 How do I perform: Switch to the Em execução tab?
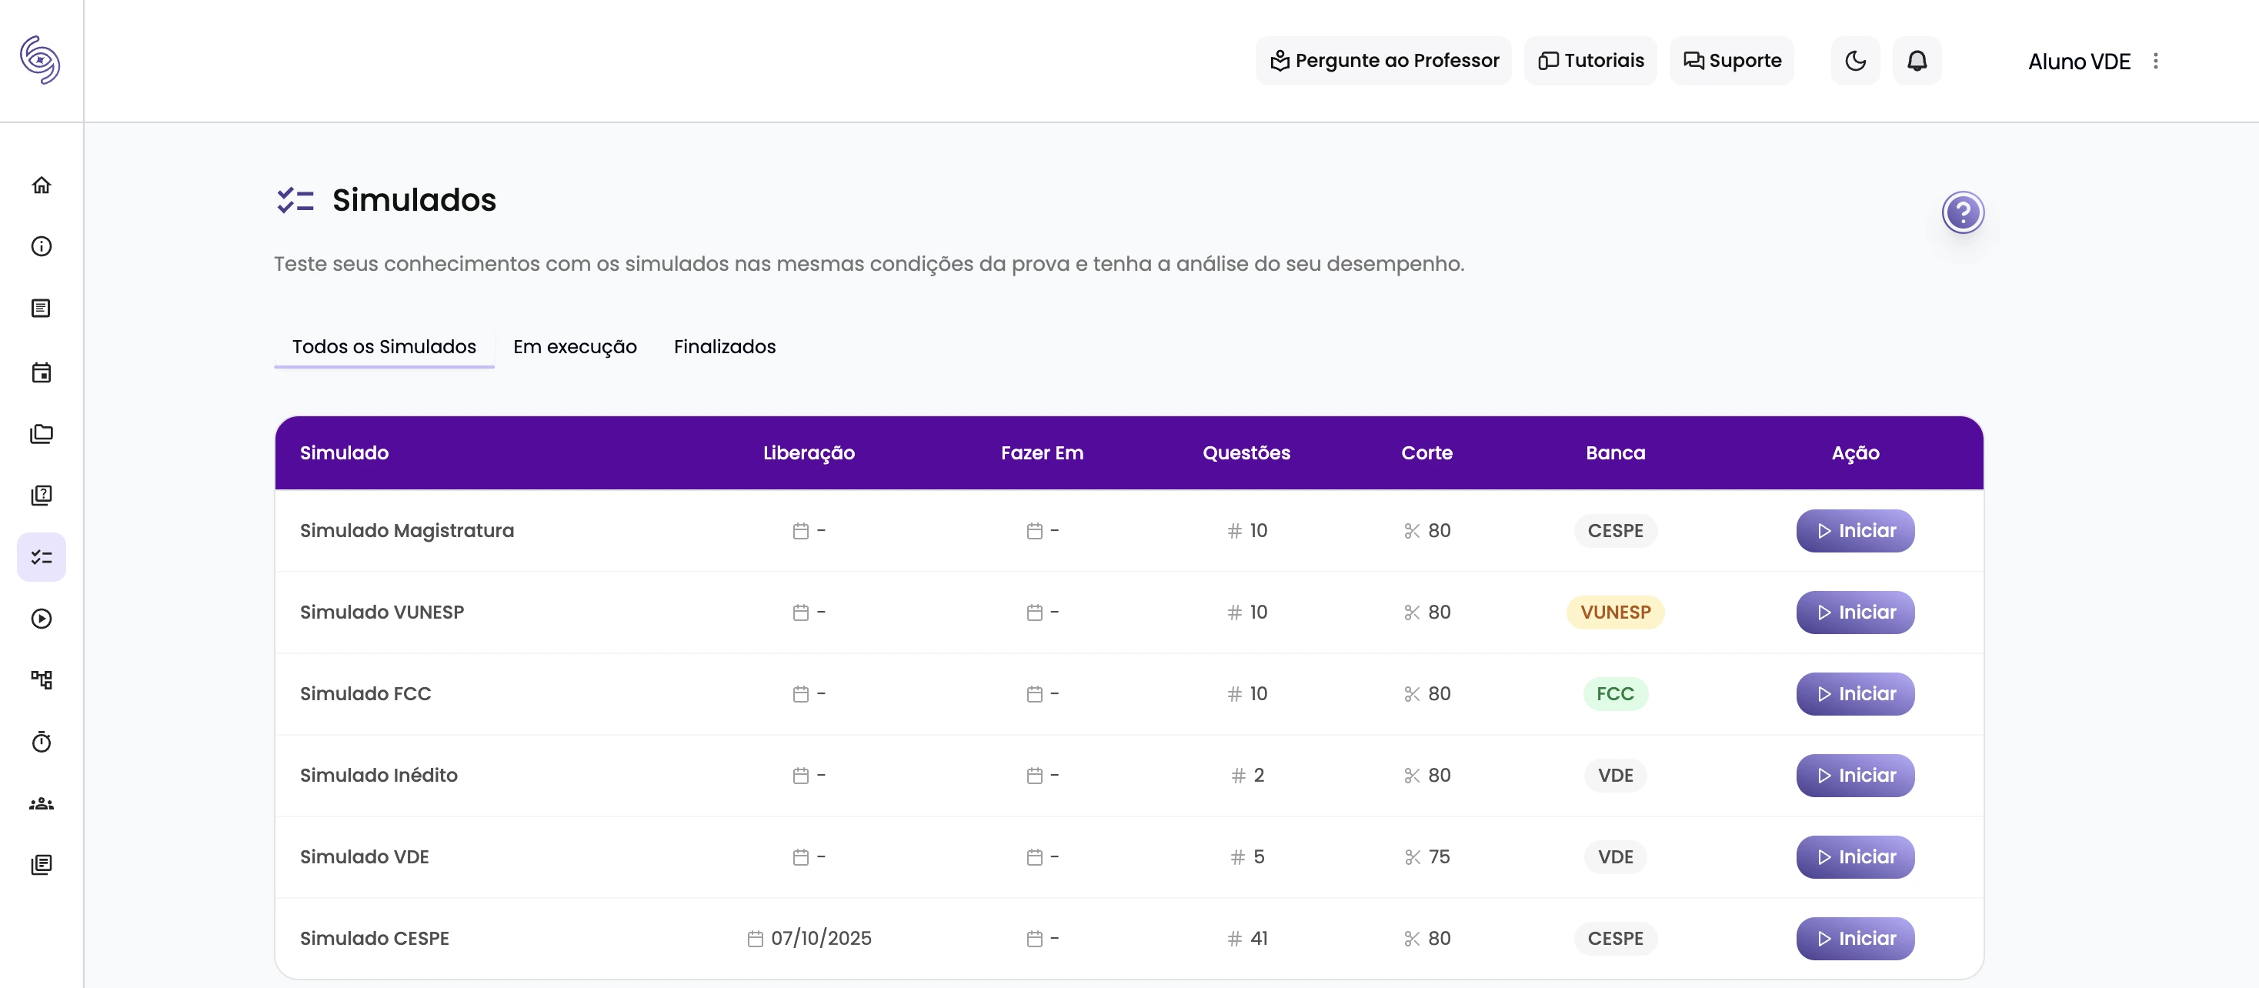(575, 346)
